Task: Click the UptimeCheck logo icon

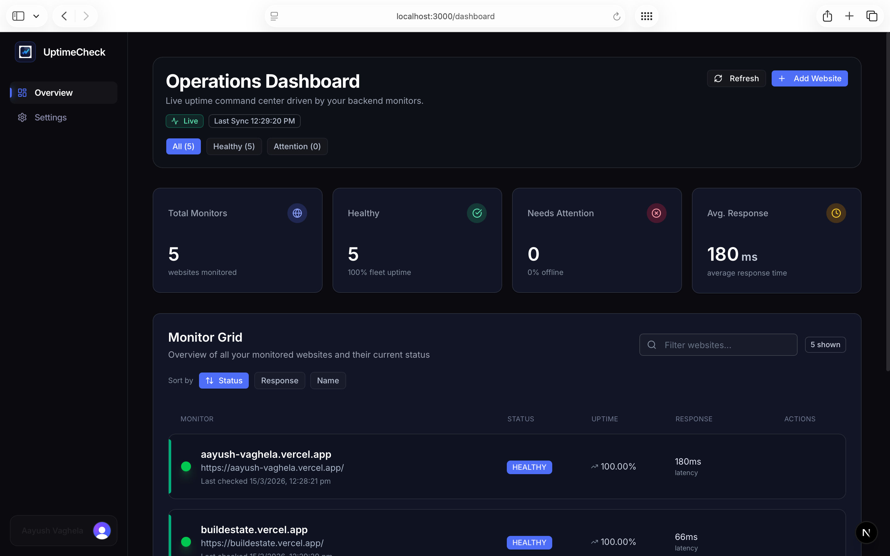Action: click(x=25, y=52)
